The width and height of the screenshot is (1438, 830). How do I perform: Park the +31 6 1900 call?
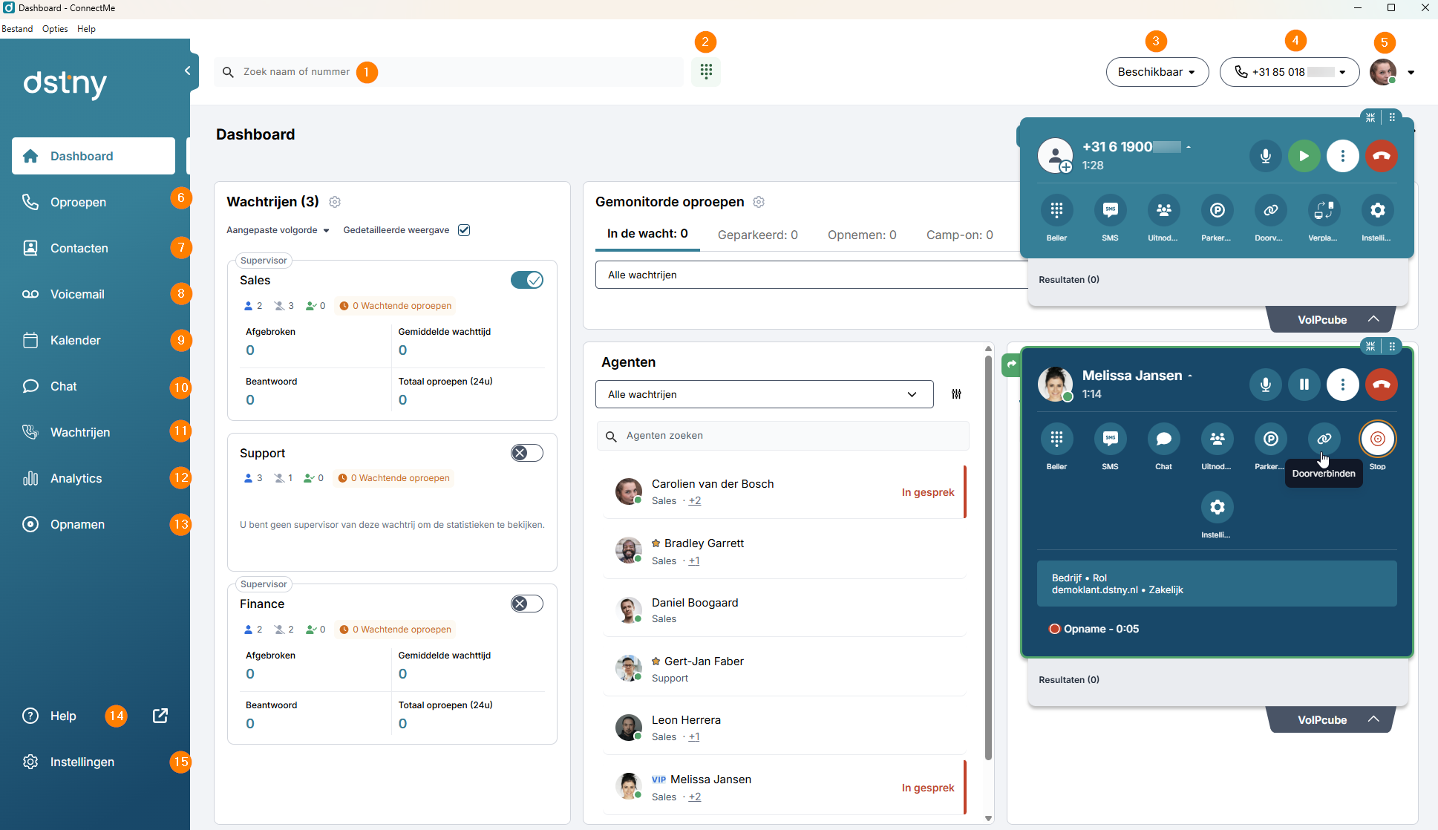pos(1217,210)
